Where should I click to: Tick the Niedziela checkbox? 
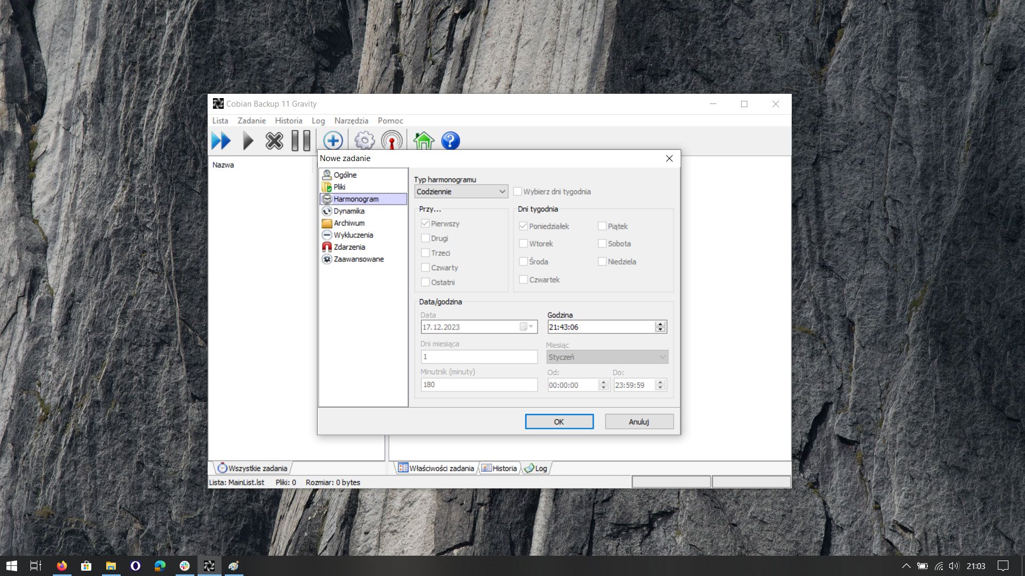602,262
